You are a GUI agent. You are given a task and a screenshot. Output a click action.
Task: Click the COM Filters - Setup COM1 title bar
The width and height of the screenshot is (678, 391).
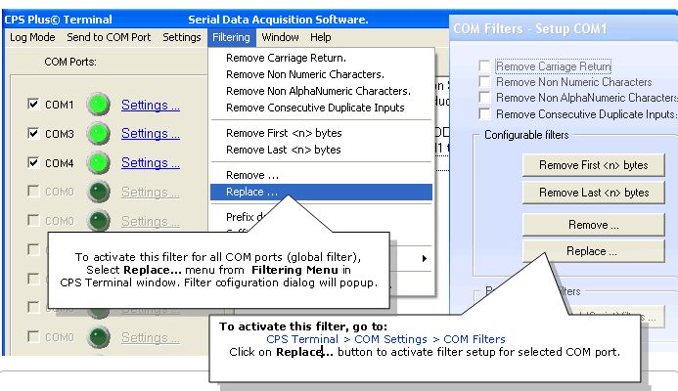(x=564, y=29)
